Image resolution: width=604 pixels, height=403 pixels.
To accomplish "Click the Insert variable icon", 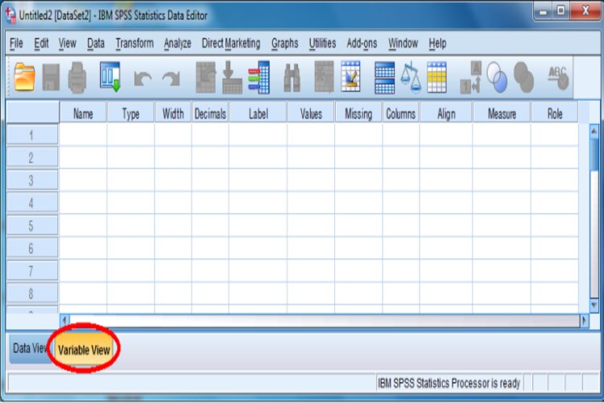I will click(x=350, y=77).
